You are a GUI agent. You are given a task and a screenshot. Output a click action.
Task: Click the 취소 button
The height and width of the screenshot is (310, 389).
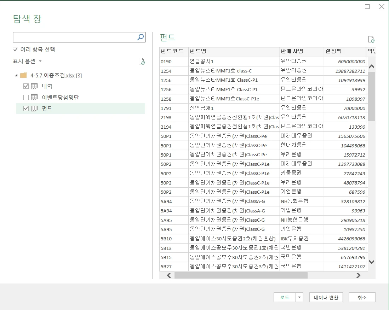[362, 298]
